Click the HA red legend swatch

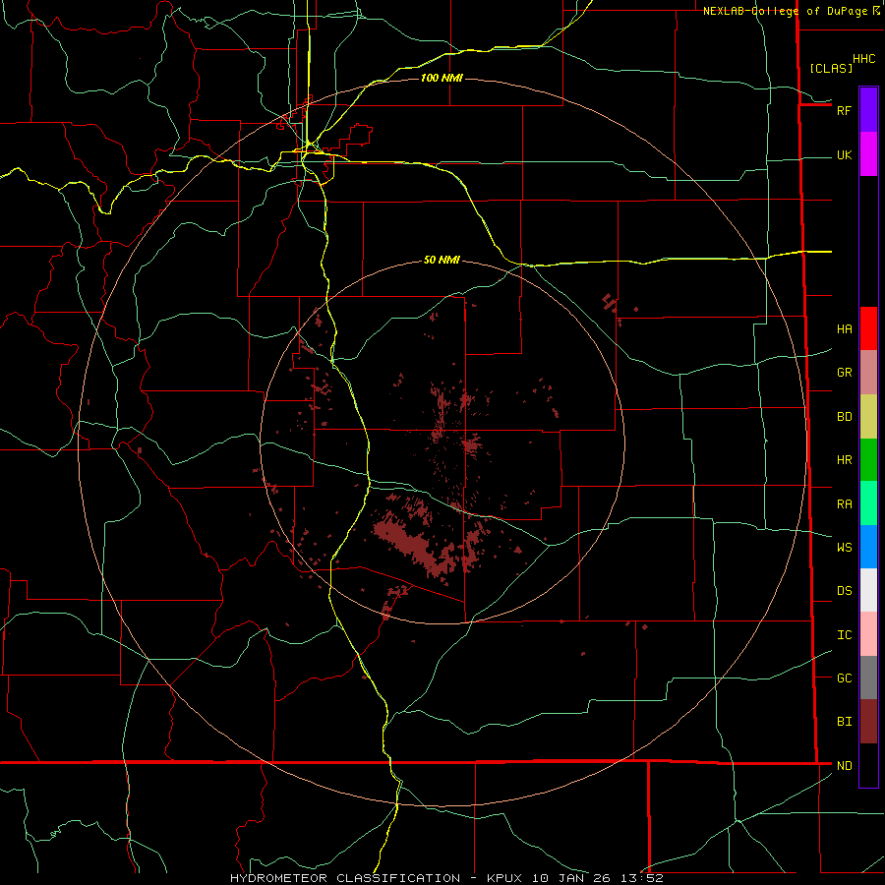point(868,328)
